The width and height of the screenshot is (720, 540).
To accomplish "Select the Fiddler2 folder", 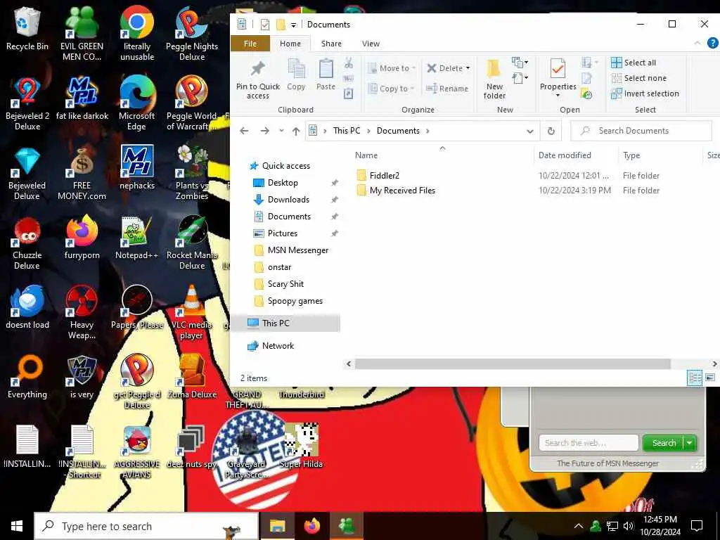I will 385,175.
